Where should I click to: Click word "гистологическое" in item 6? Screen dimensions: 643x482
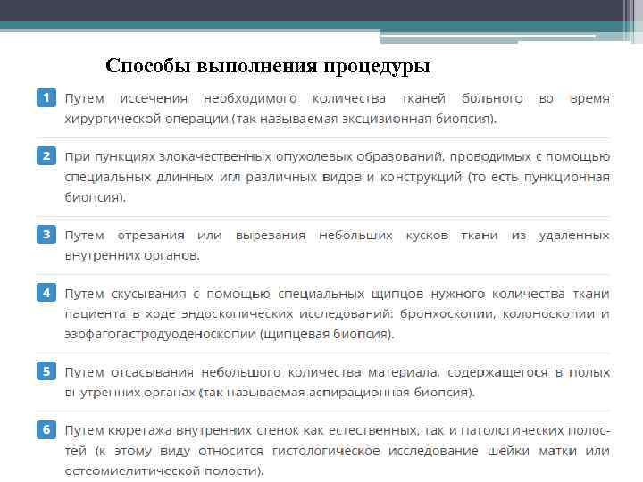coord(327,451)
